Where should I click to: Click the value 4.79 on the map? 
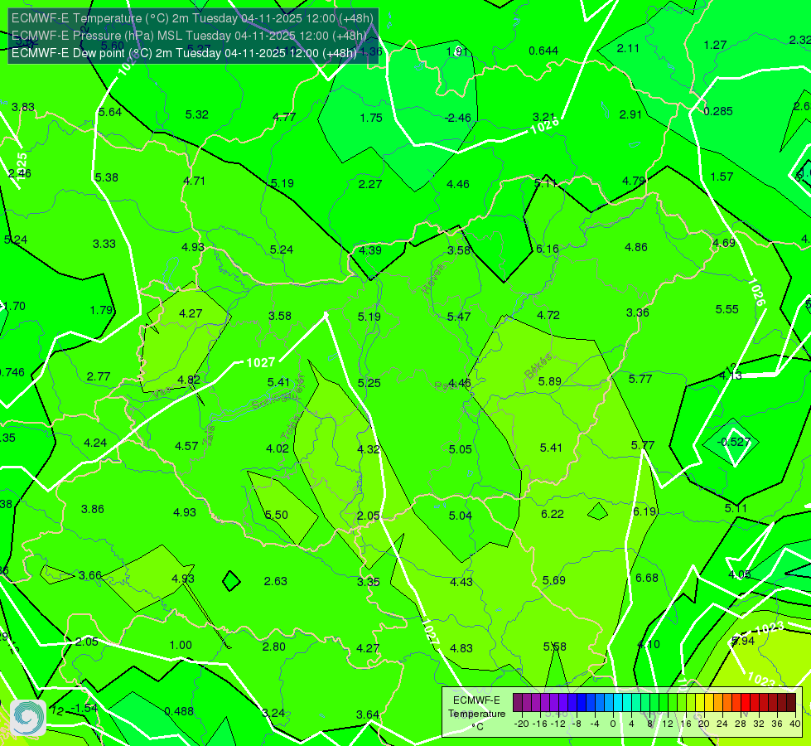click(633, 181)
